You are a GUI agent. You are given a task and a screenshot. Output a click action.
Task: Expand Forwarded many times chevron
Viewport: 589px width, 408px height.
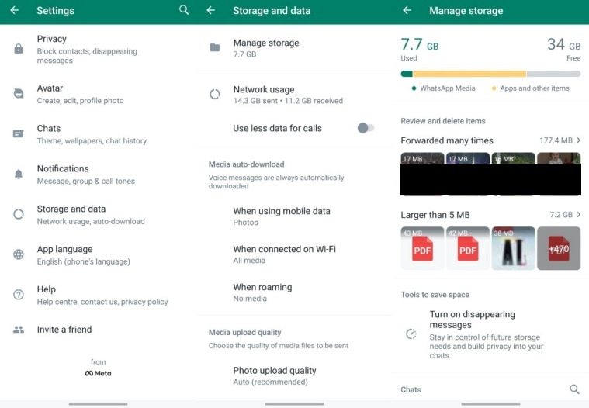click(x=579, y=140)
